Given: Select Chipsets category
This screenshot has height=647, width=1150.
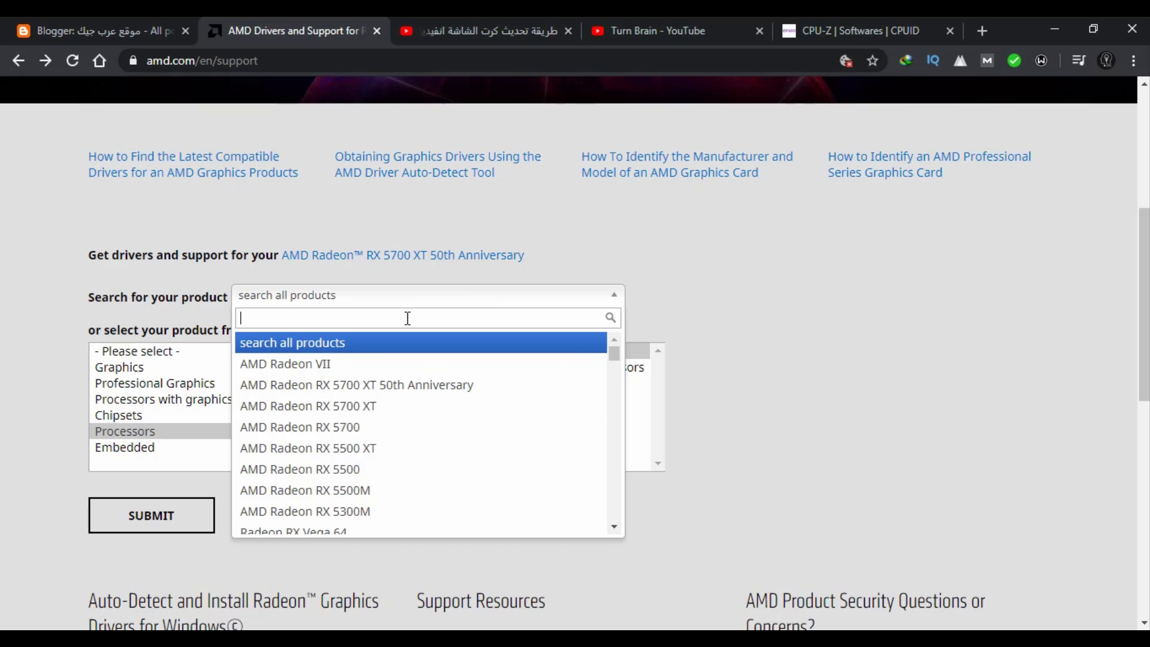Looking at the screenshot, I should tap(161, 415).
